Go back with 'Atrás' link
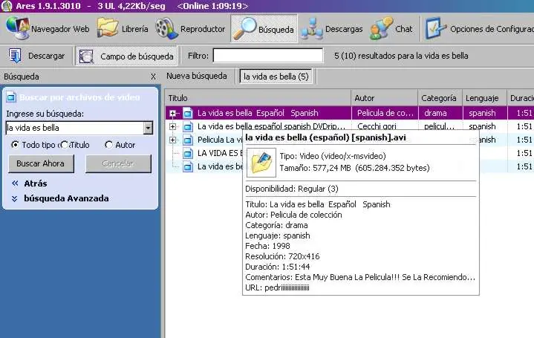Viewport: 534px width, 338px height. (36, 183)
